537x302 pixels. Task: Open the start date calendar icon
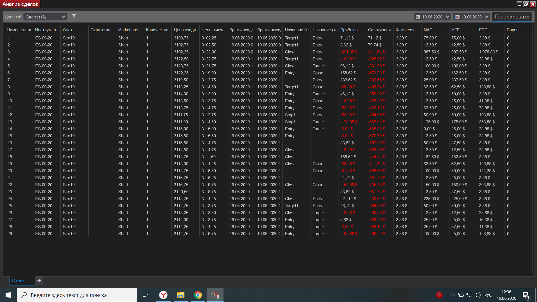(418, 17)
